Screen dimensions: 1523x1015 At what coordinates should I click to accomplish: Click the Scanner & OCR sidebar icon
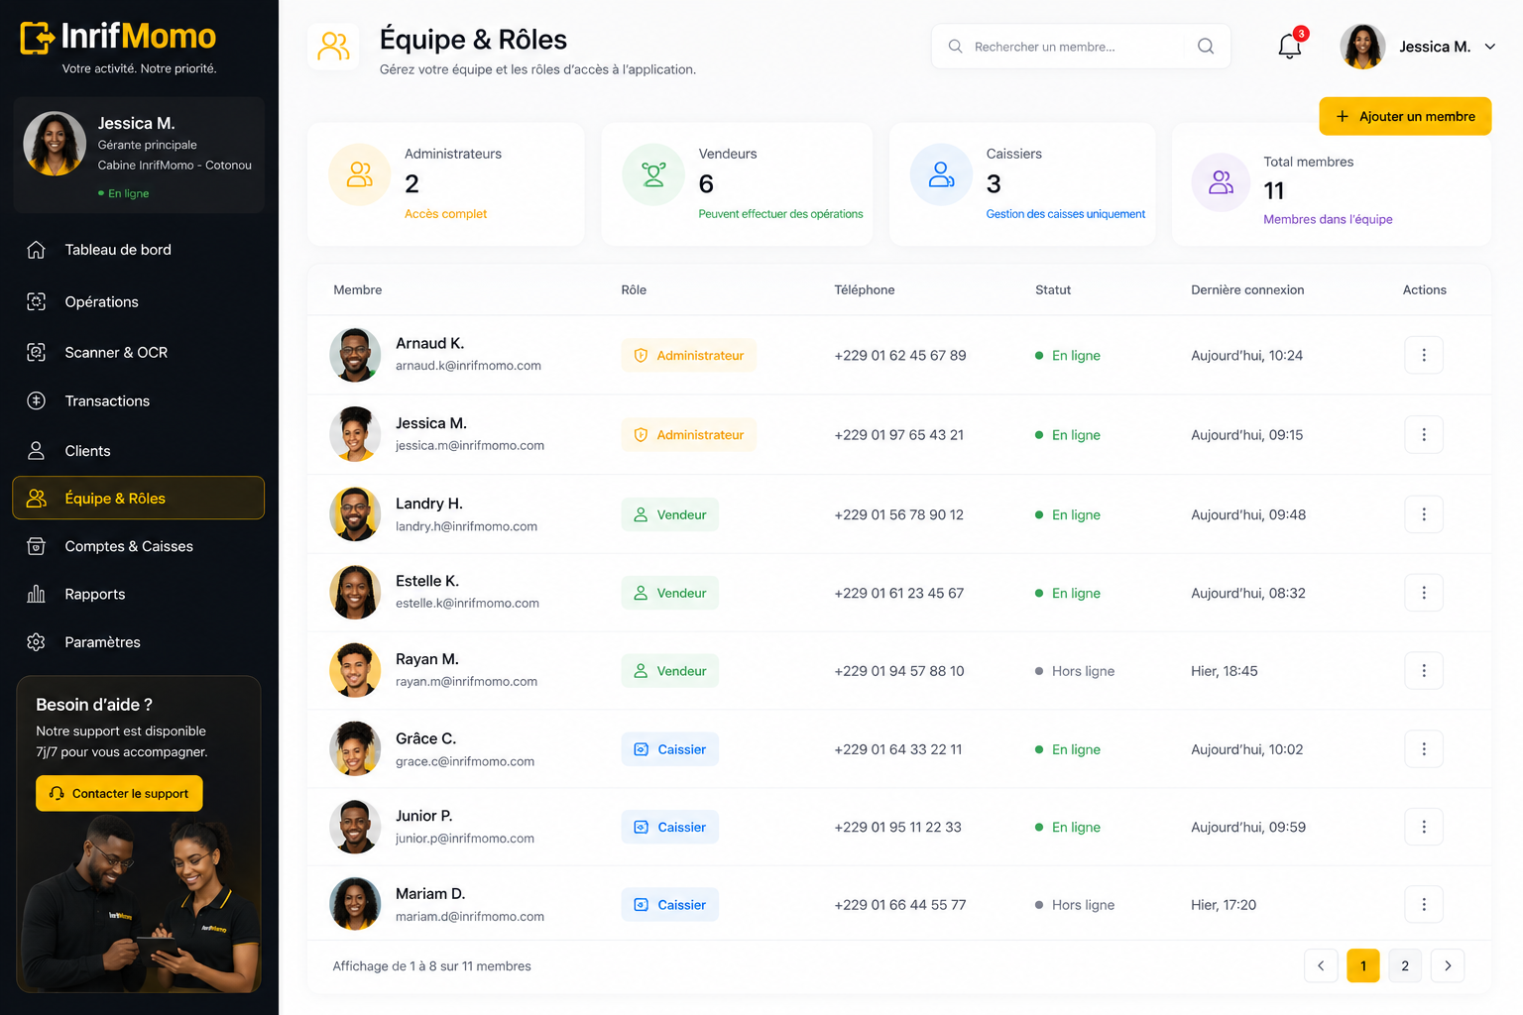(36, 352)
